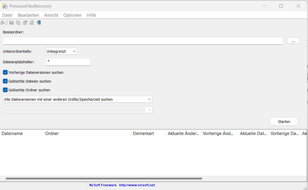Click the horizontal scrollbar of results list
The image size is (308, 190).
pyautogui.click(x=104, y=179)
